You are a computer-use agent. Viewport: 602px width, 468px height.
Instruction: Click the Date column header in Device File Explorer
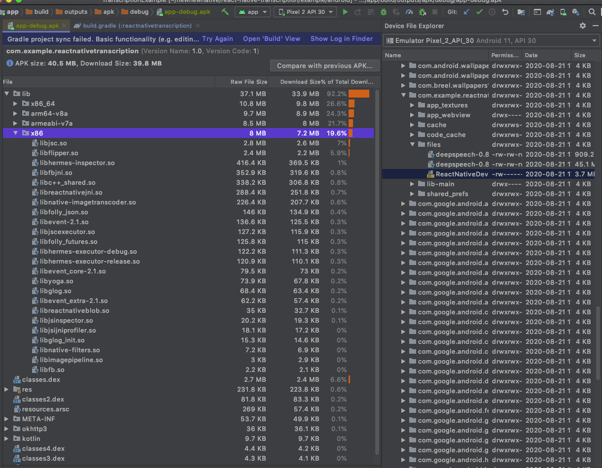(x=546, y=55)
